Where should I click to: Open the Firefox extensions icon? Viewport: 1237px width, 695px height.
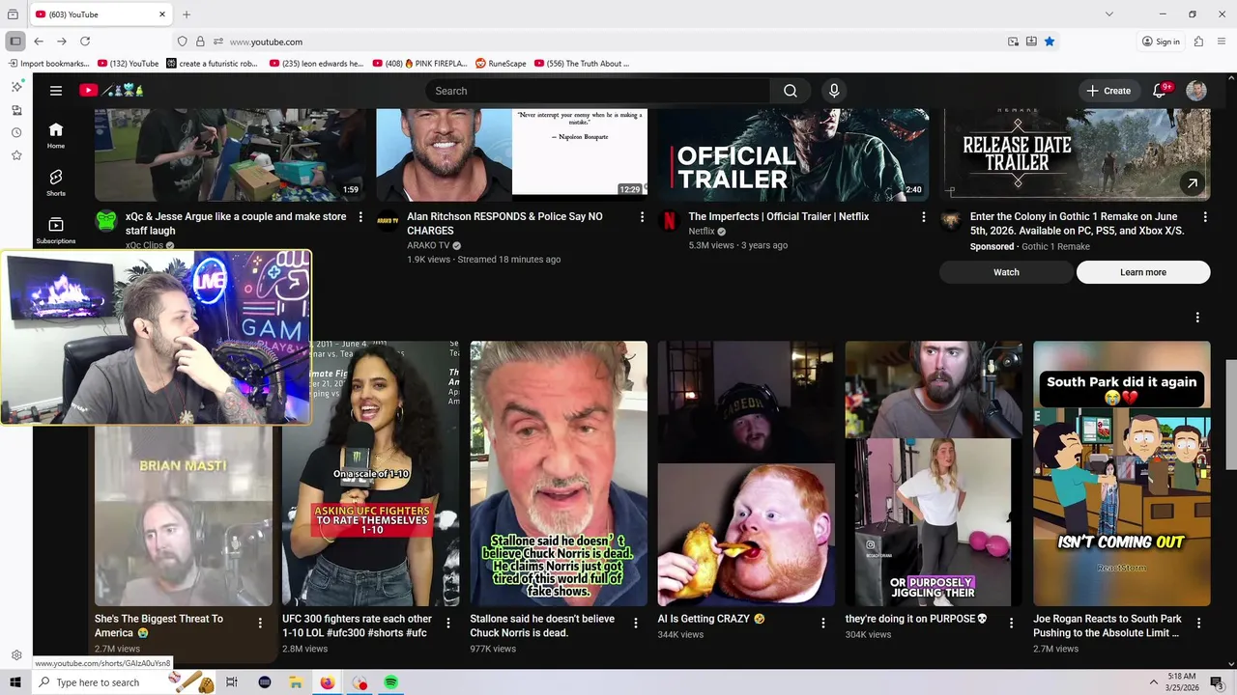(1198, 42)
